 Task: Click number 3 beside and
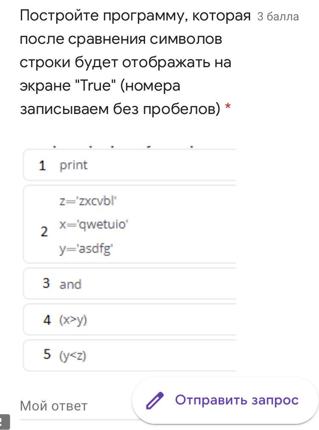click(x=46, y=283)
